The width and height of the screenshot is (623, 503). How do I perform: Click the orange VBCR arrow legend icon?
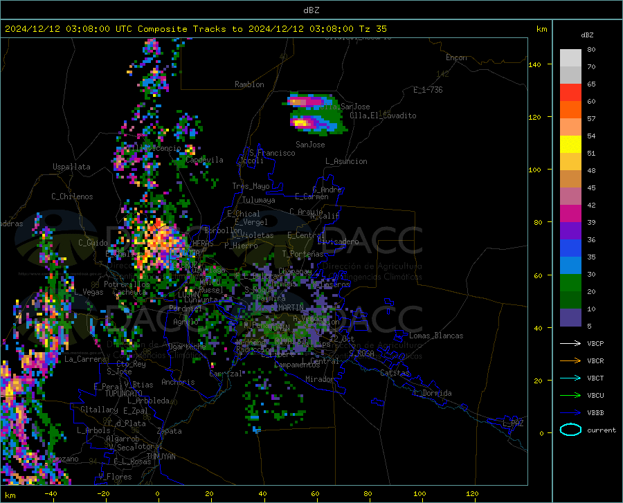(x=570, y=361)
